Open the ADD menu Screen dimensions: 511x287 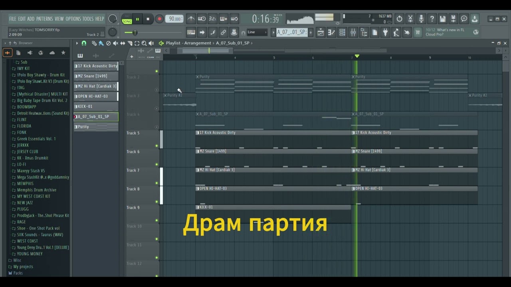31,19
